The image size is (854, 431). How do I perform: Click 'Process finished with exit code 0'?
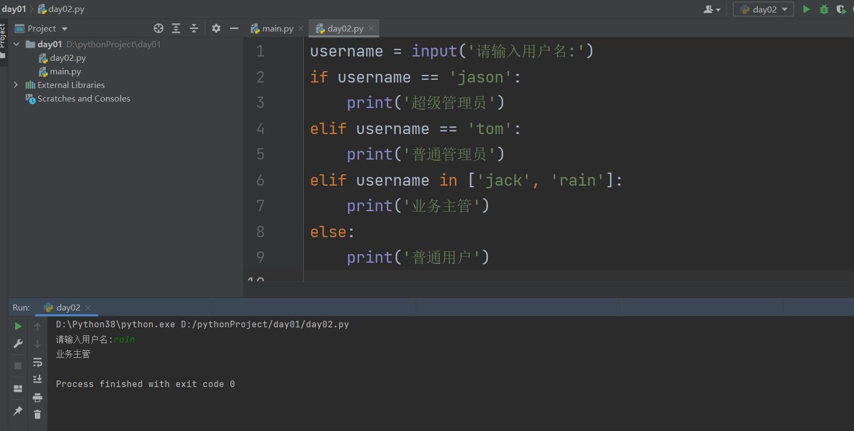(x=146, y=384)
